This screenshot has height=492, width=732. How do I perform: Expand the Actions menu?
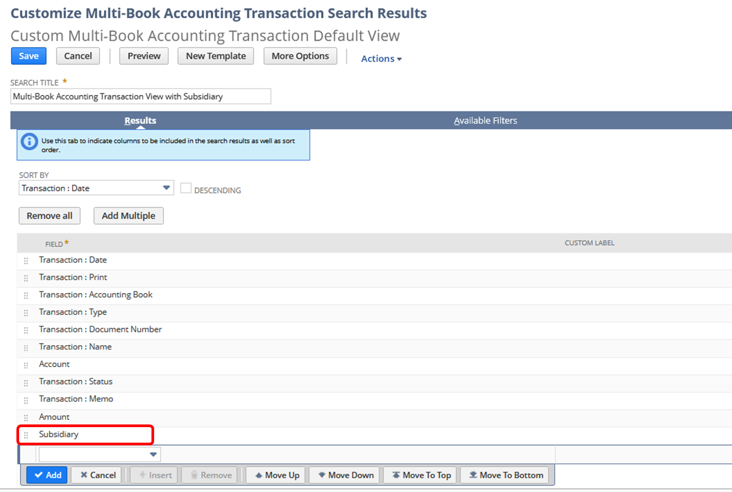[381, 59]
